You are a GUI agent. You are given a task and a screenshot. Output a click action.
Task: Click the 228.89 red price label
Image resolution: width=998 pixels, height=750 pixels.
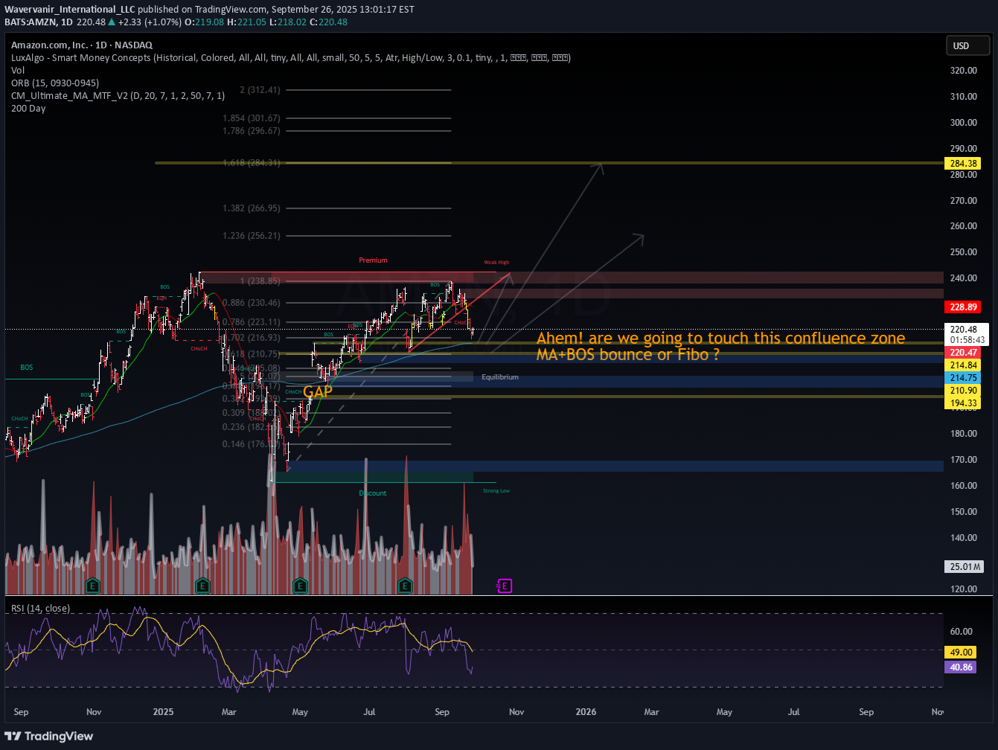[964, 307]
